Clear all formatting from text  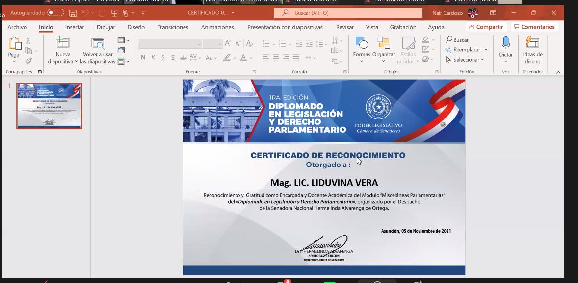pyautogui.click(x=250, y=43)
